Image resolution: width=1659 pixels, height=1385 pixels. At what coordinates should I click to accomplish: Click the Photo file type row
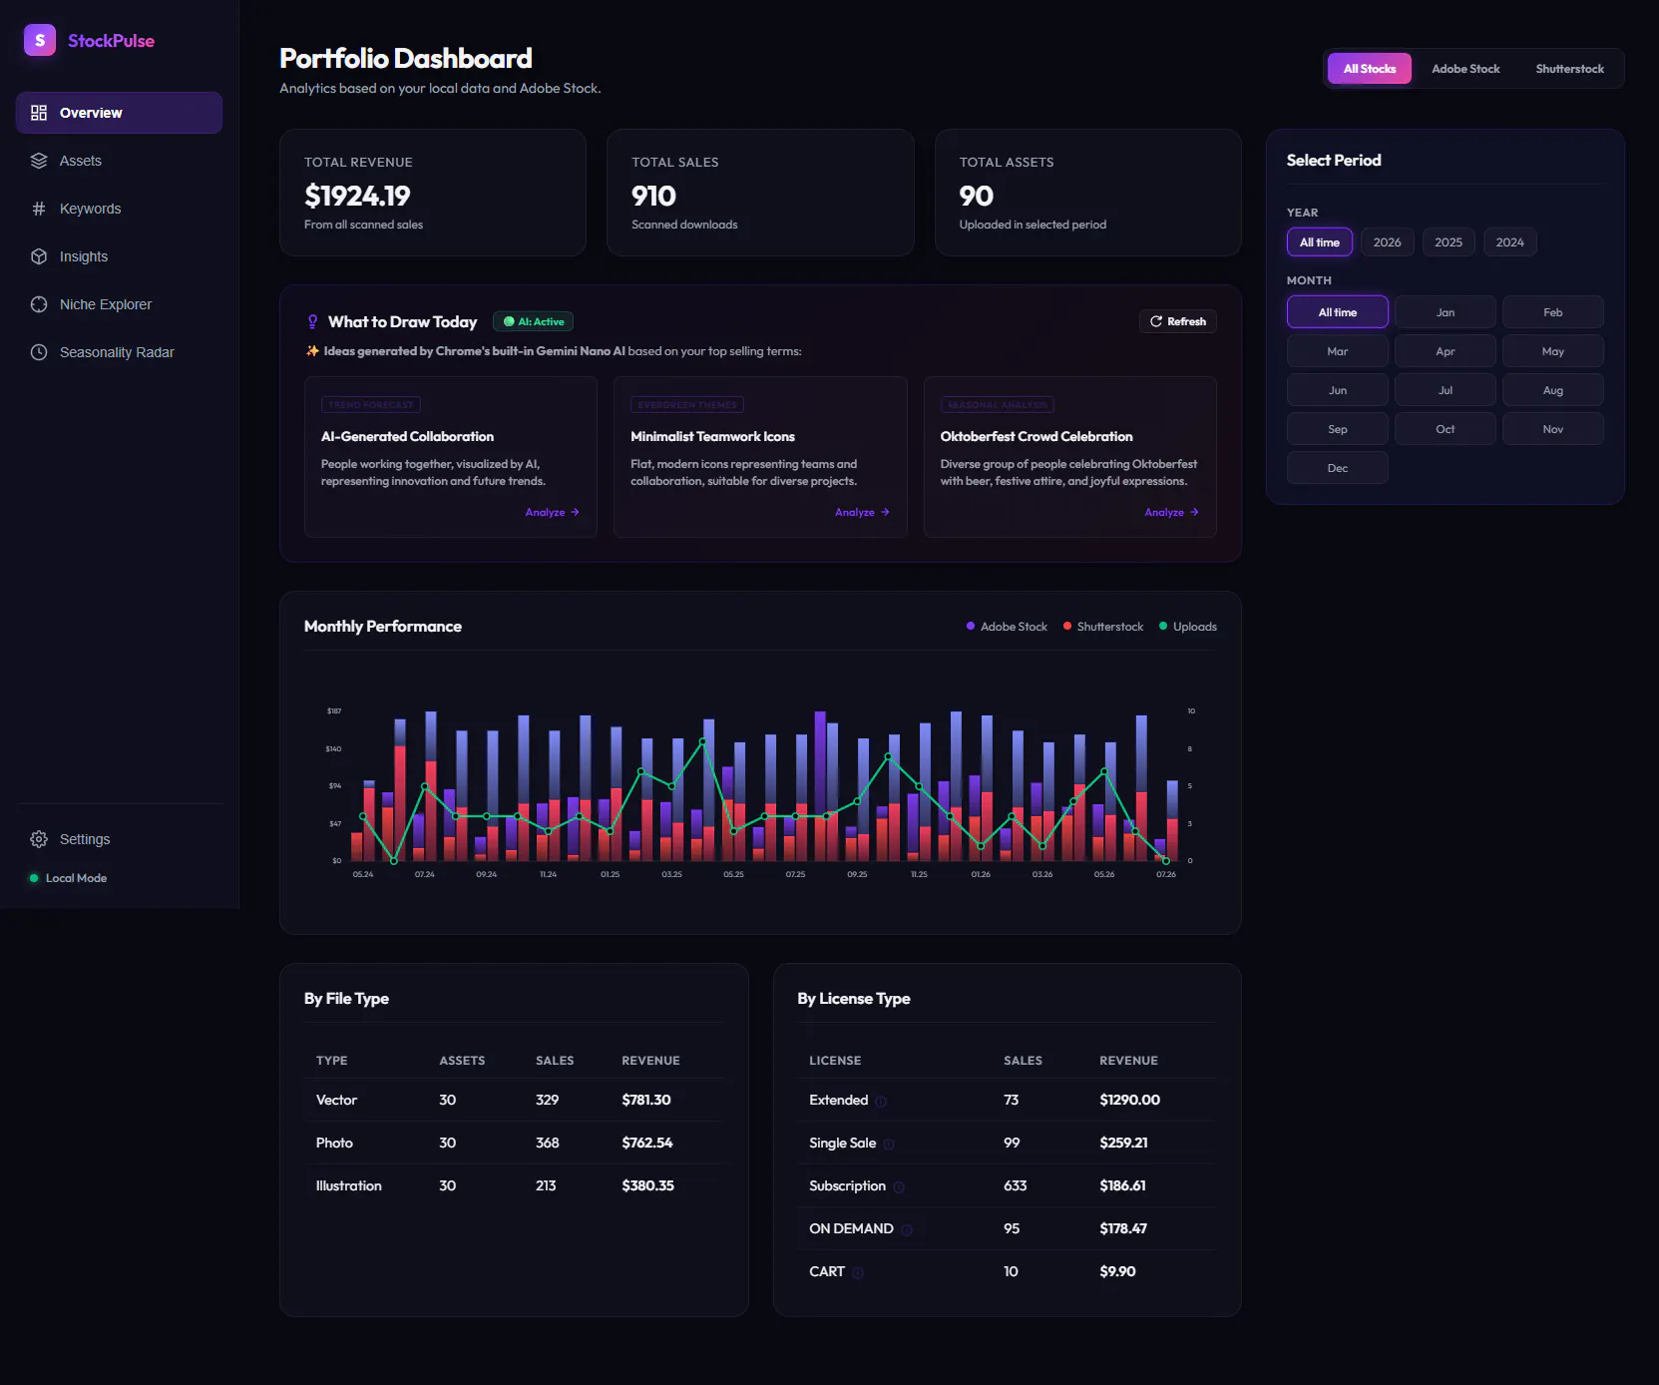(x=514, y=1143)
